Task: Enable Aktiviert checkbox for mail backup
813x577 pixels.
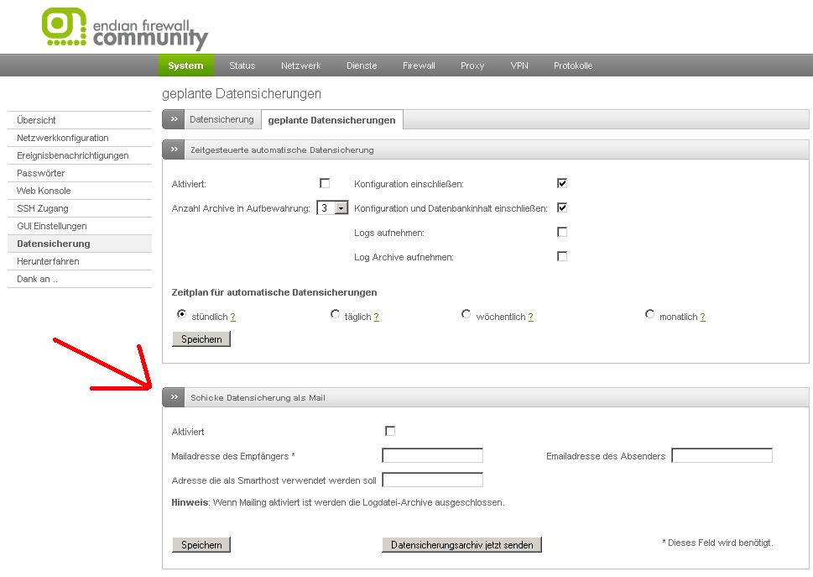Action: coord(390,432)
